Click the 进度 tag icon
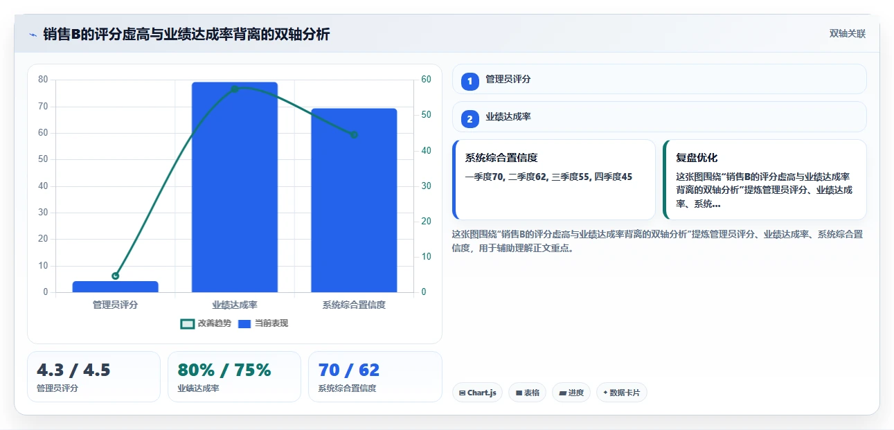 [562, 393]
